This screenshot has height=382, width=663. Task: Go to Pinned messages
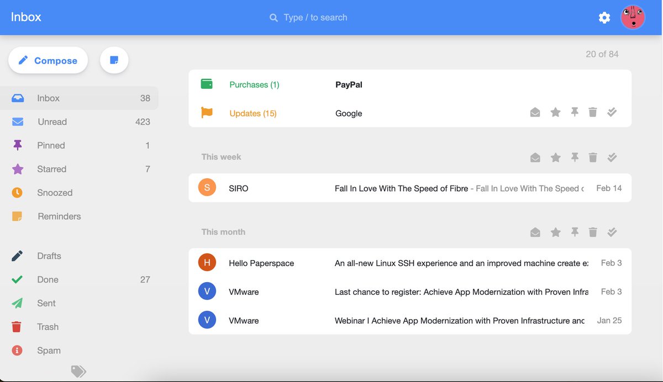[80, 146]
